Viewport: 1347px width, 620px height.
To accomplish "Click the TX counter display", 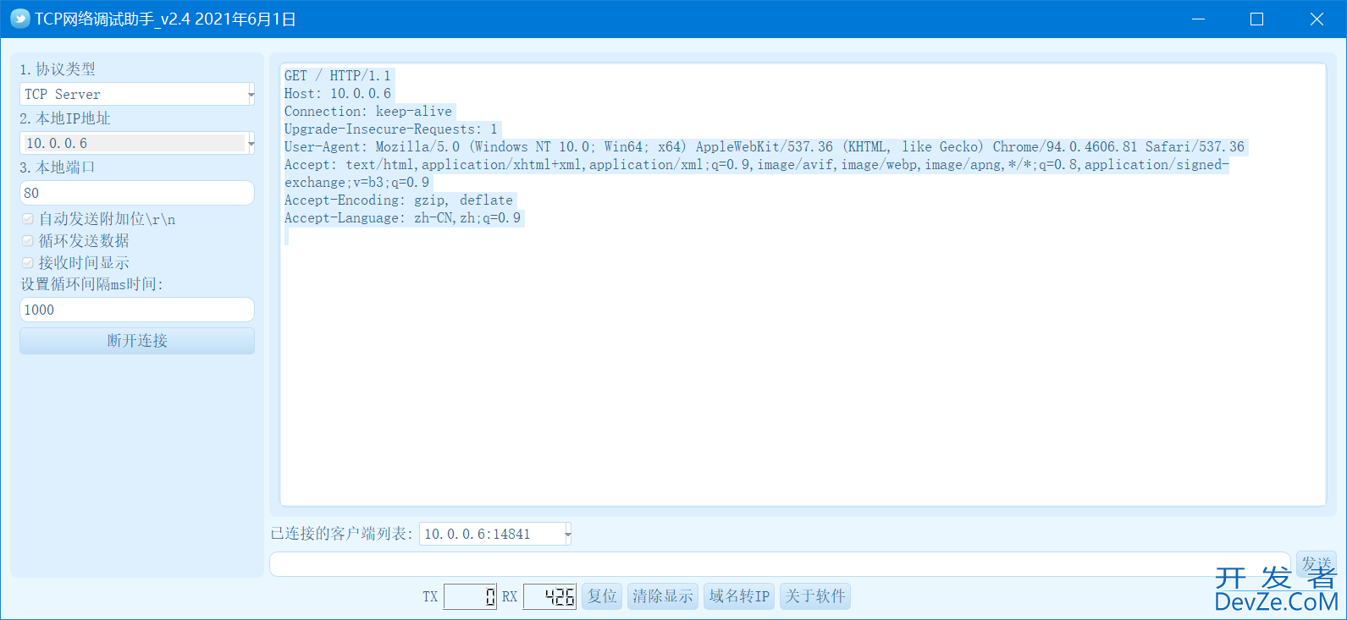I will tap(470, 596).
